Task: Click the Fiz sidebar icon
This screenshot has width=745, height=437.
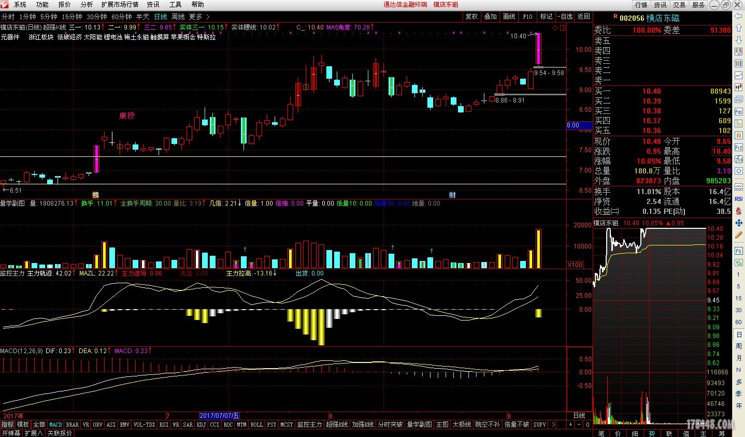Action: pos(739,148)
